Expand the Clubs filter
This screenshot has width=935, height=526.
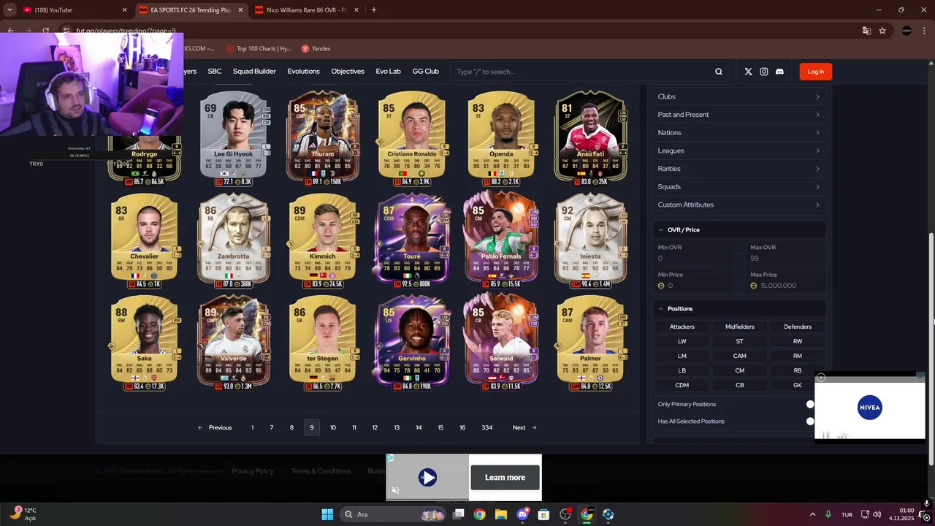coord(739,96)
